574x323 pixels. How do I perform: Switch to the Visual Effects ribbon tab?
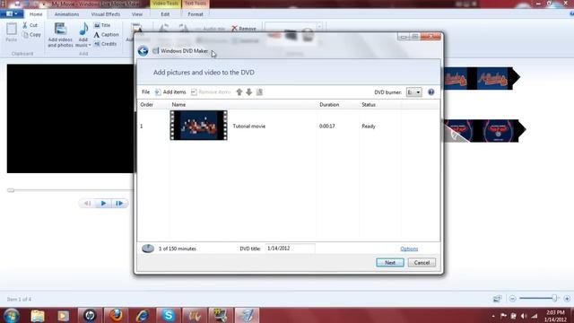pyautogui.click(x=106, y=14)
